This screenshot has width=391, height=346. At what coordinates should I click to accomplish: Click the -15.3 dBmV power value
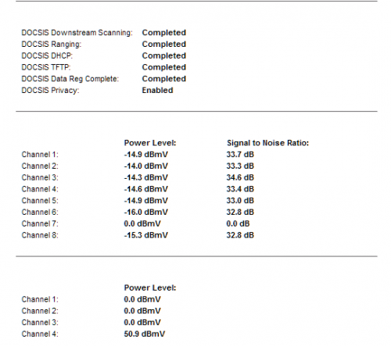coord(146,235)
